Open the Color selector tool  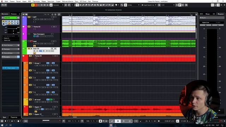point(116,5)
